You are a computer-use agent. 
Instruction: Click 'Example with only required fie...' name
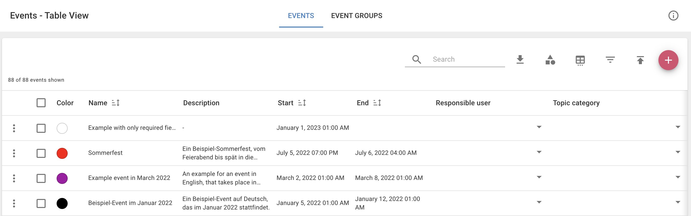point(132,128)
